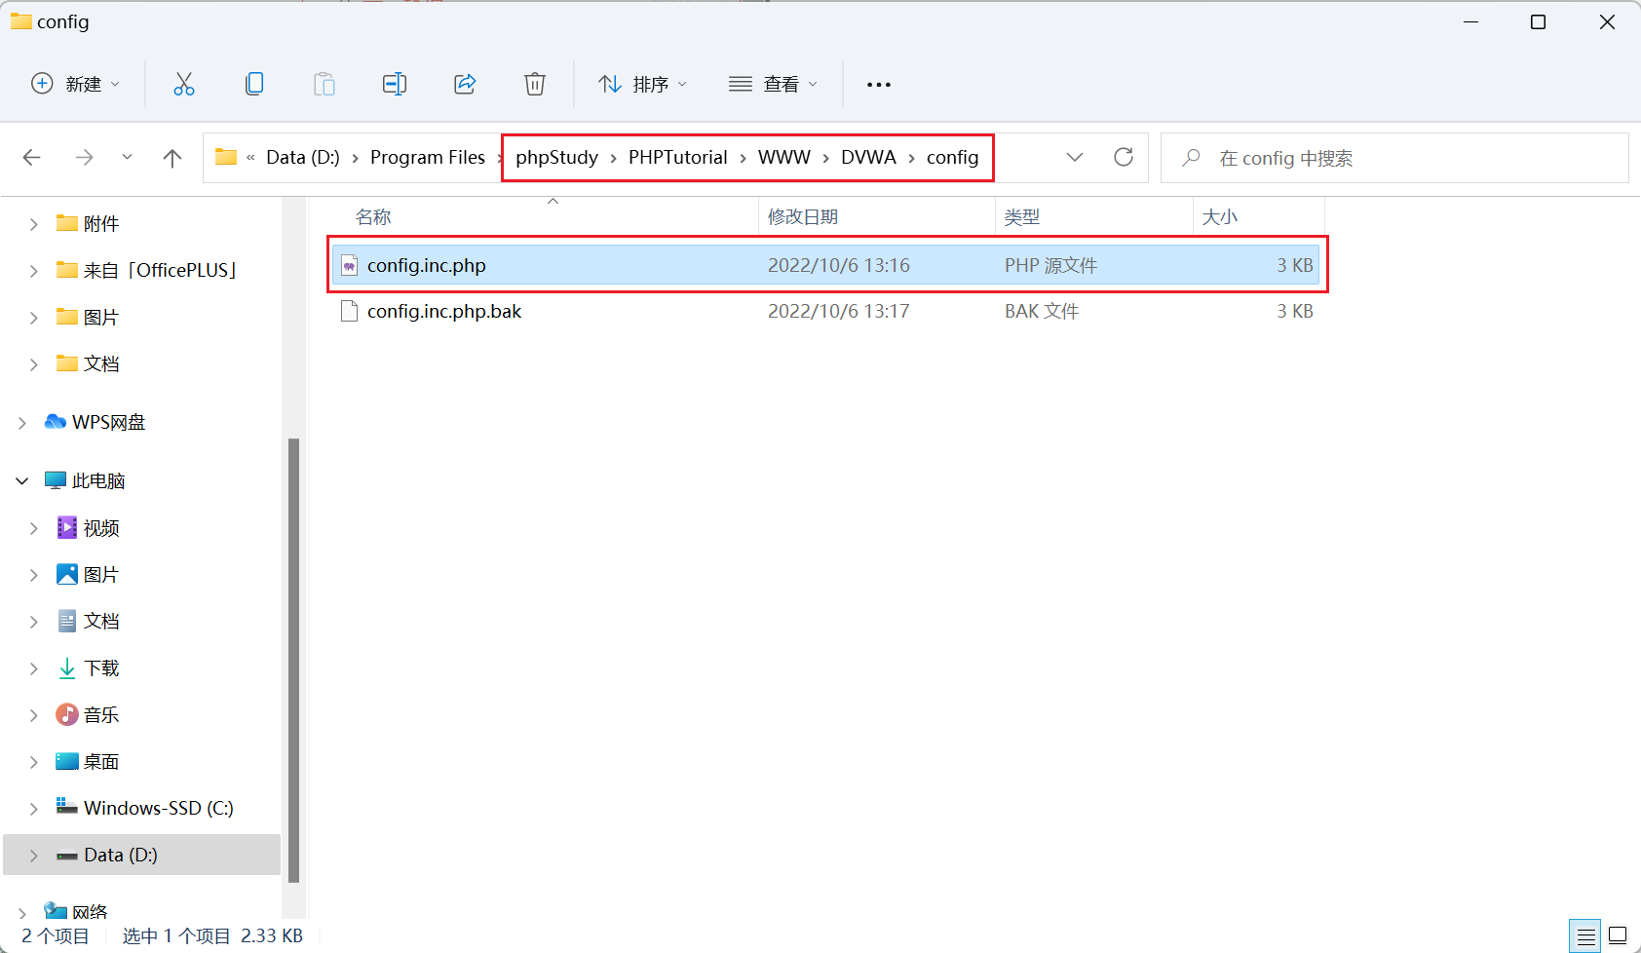Refresh the current folder view

pyautogui.click(x=1124, y=157)
